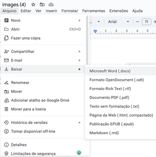The image size is (156, 157).
Task: Download as Publicação EPUB (.epub)
Action: coord(120,124)
